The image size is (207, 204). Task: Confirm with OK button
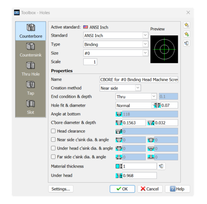(122, 189)
